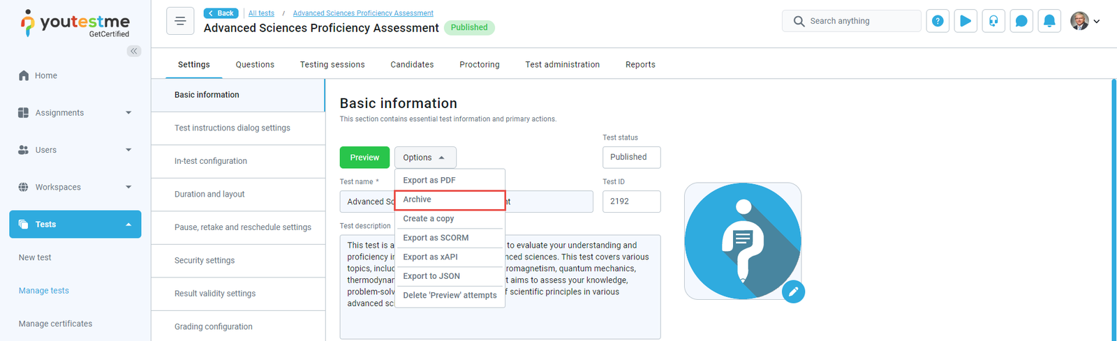Open the notifications bell icon
This screenshot has width=1117, height=341.
(1049, 21)
